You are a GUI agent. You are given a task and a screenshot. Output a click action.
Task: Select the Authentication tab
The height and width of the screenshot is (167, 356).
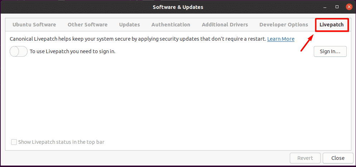coord(171,25)
